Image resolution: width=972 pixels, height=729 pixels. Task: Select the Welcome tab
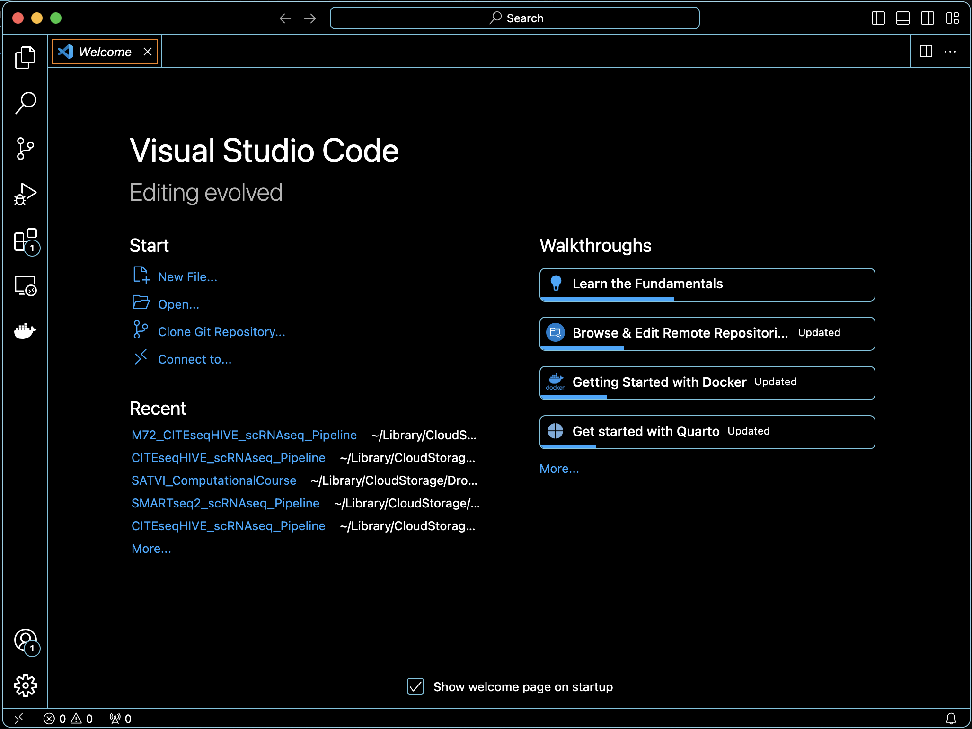105,52
